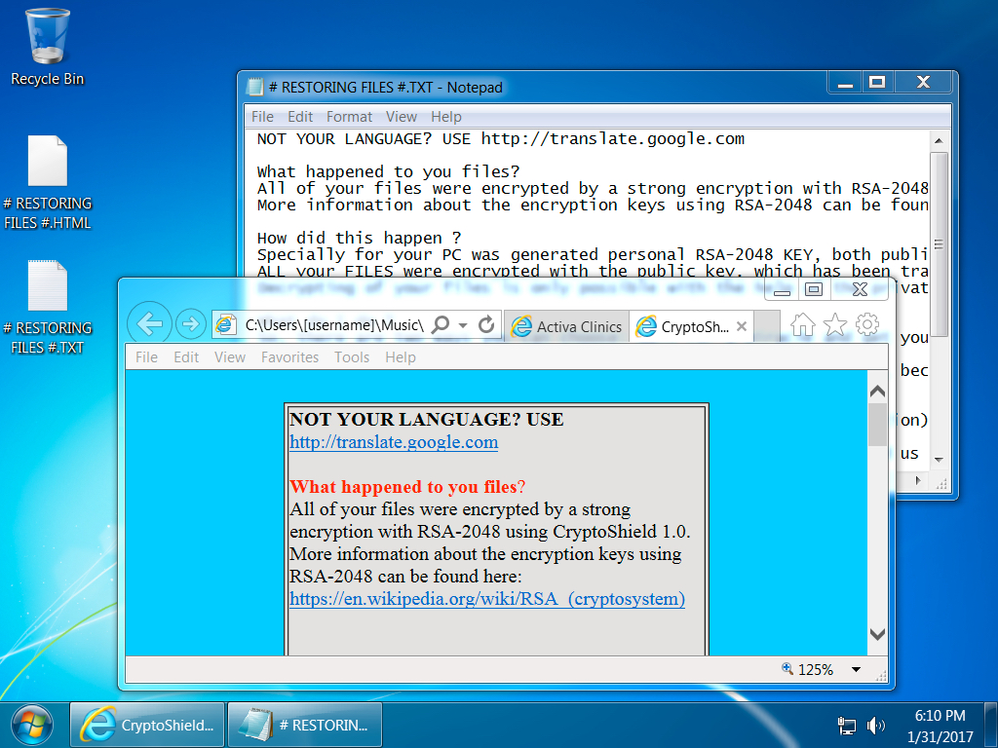Click CryptoShield Internet Explorer taskbar button
The image size is (998, 748).
coord(147,725)
